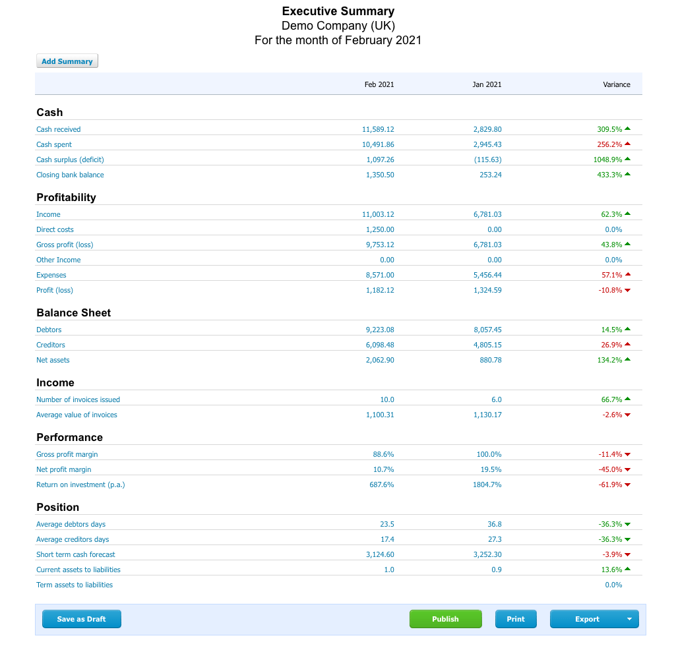The width and height of the screenshot is (676, 646).
Task: Click red down arrow beside Net profit margin variance
Action: click(627, 470)
